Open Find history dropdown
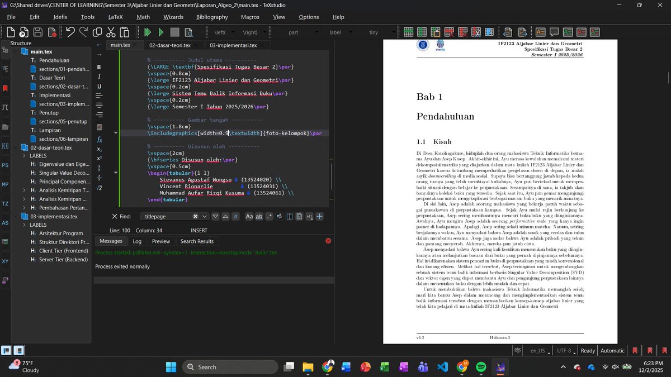671x377 pixels. tap(205, 216)
